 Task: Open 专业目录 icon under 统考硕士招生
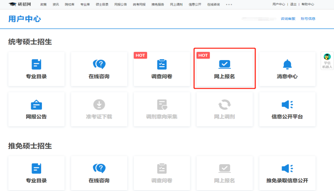tap(36, 64)
